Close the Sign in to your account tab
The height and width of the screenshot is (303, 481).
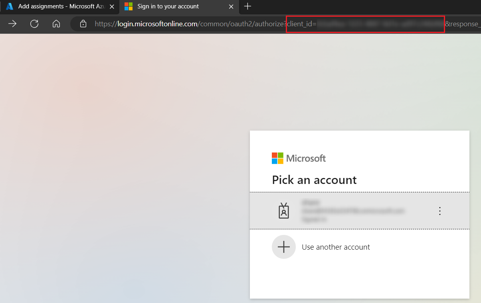[x=231, y=6]
